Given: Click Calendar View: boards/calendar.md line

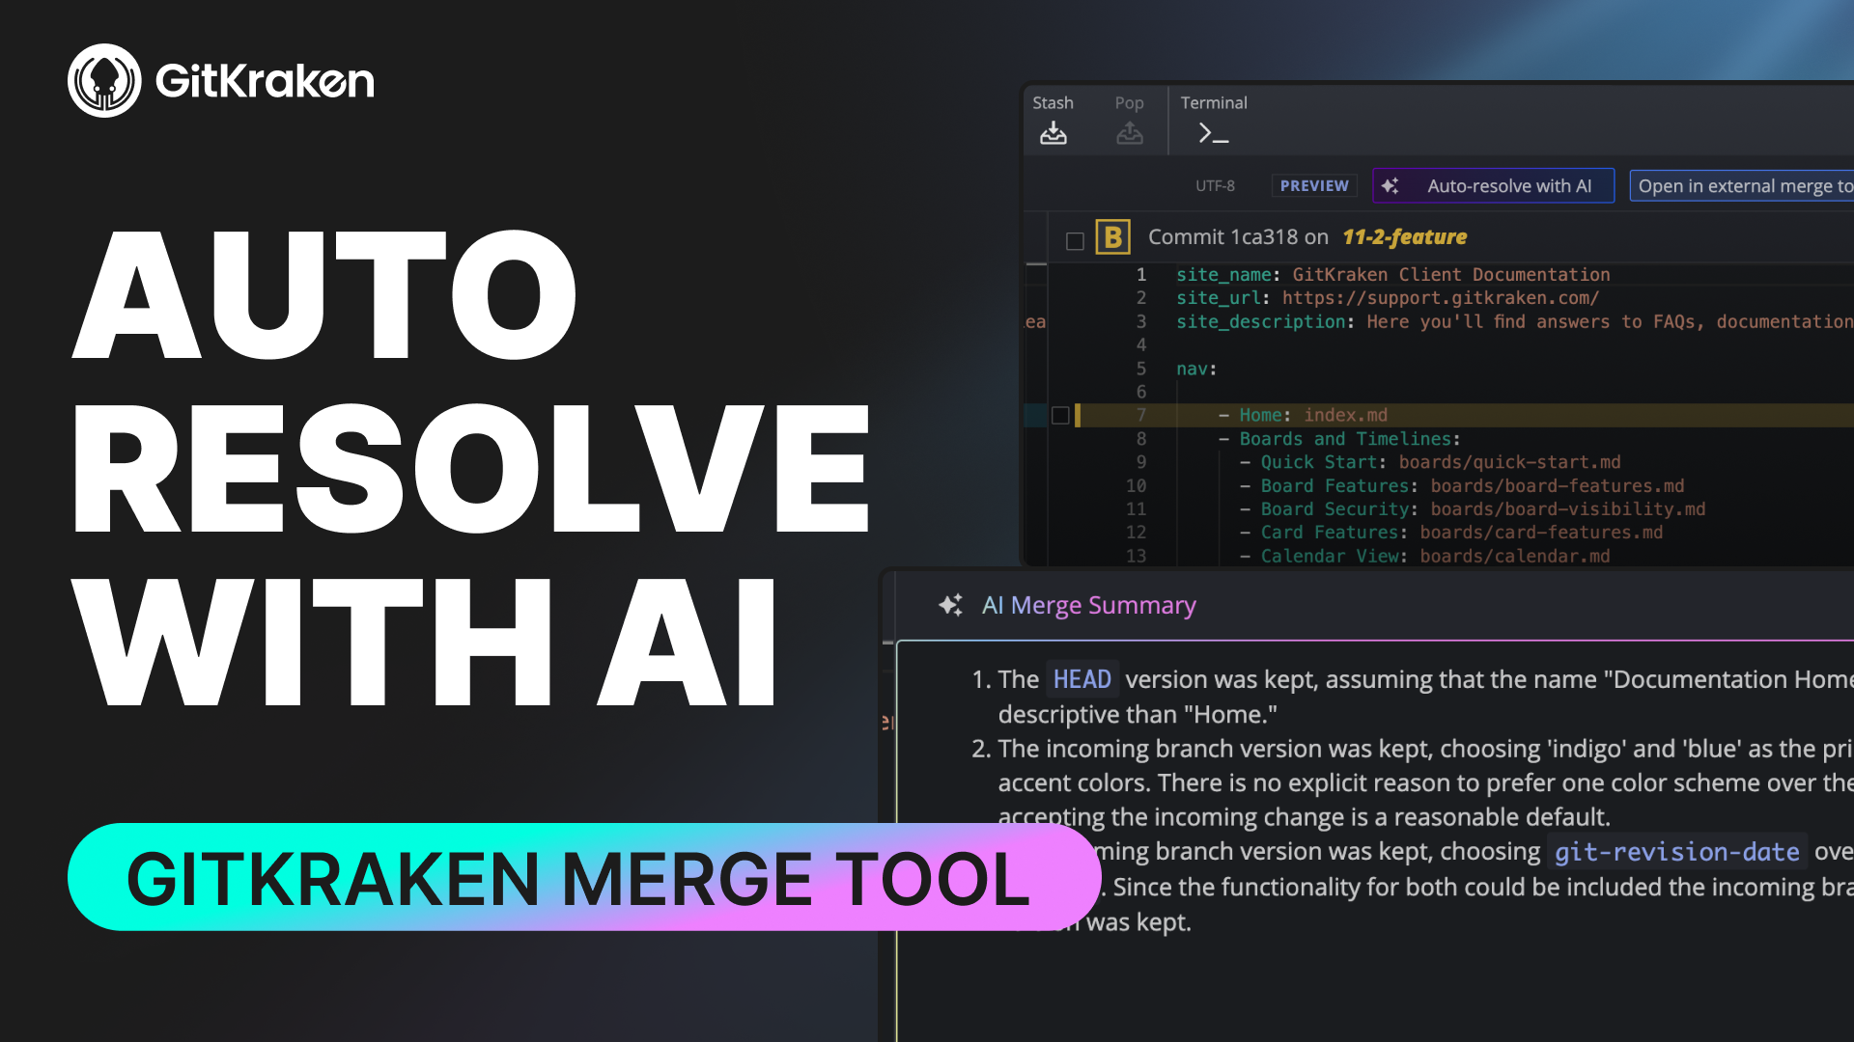Looking at the screenshot, I should (1424, 556).
